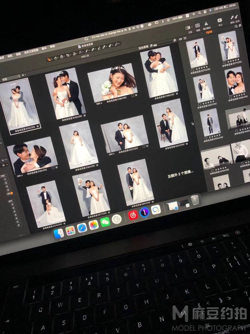
Task: Click the browser sort arrows icon
Action: coord(185,38)
